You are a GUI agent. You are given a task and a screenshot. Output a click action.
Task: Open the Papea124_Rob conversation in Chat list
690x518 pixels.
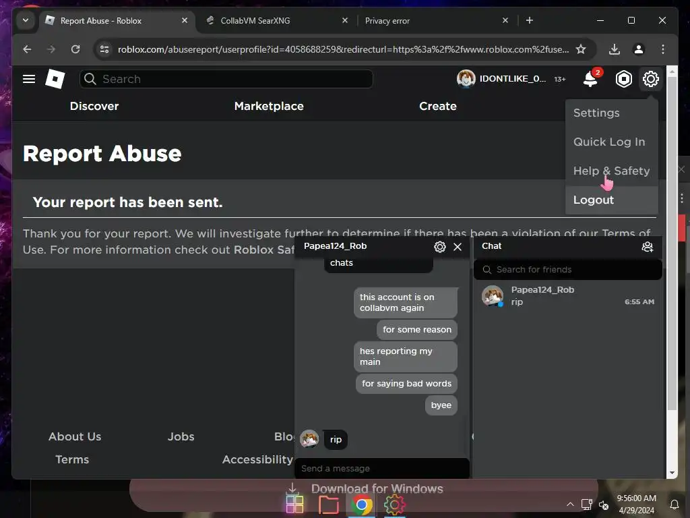(567, 295)
